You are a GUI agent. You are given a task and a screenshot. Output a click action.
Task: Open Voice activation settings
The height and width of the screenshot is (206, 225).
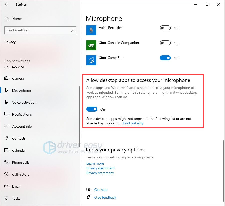(x=24, y=102)
